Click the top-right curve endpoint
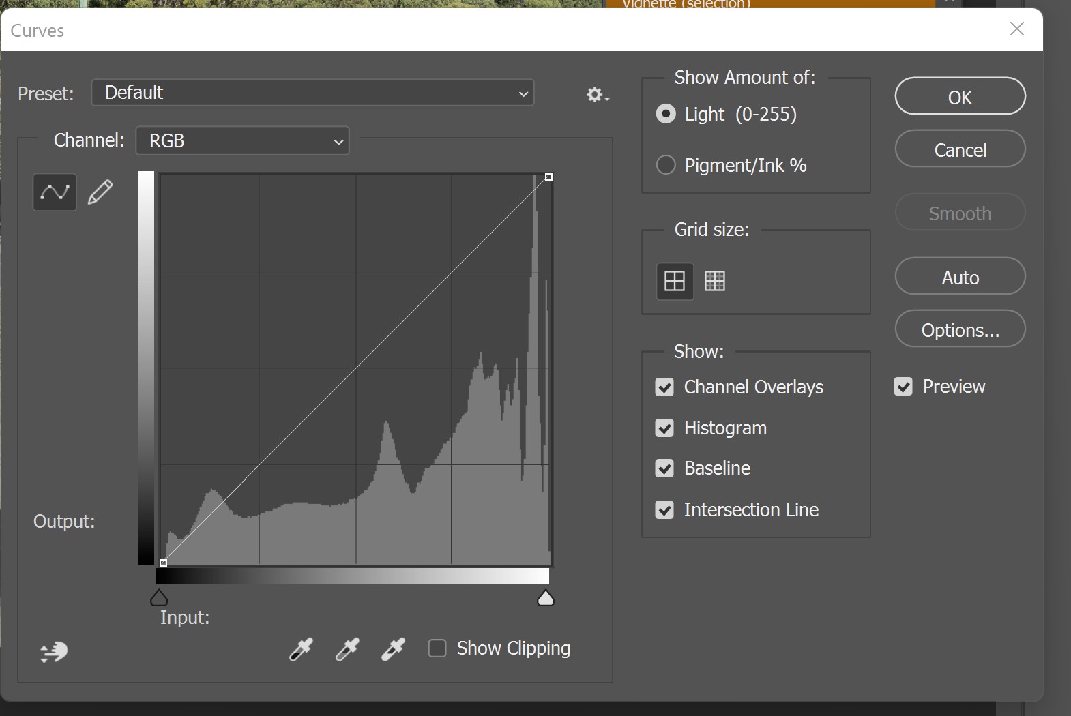Viewport: 1071px width, 716px height. click(x=548, y=177)
